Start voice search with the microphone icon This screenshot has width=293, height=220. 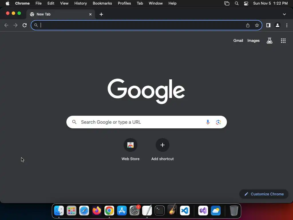tap(208, 122)
